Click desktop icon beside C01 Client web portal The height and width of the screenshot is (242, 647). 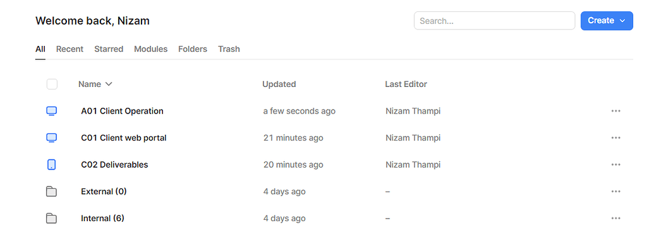[x=52, y=138]
